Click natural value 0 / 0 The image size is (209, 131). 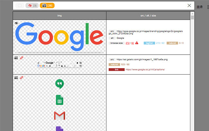point(181,43)
